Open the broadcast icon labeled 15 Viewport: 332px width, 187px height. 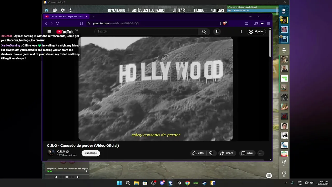(284, 163)
